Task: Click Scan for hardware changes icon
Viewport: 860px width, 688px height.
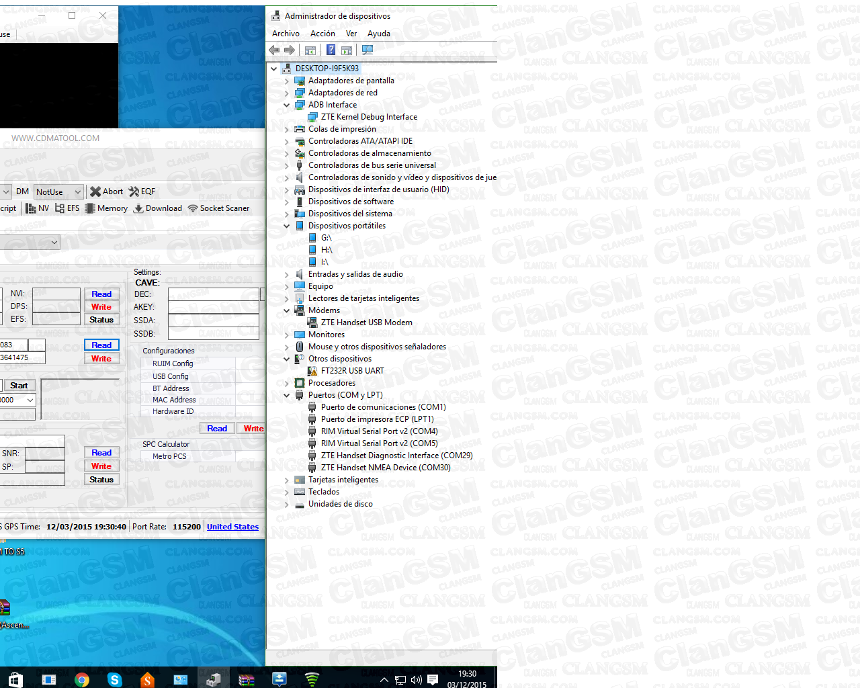Action: pyautogui.click(x=368, y=50)
